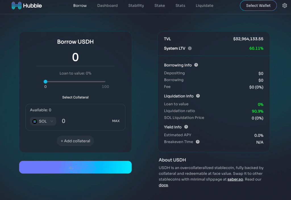The image size is (291, 200).
Task: Switch to the Stability tab
Action: pos(136,6)
